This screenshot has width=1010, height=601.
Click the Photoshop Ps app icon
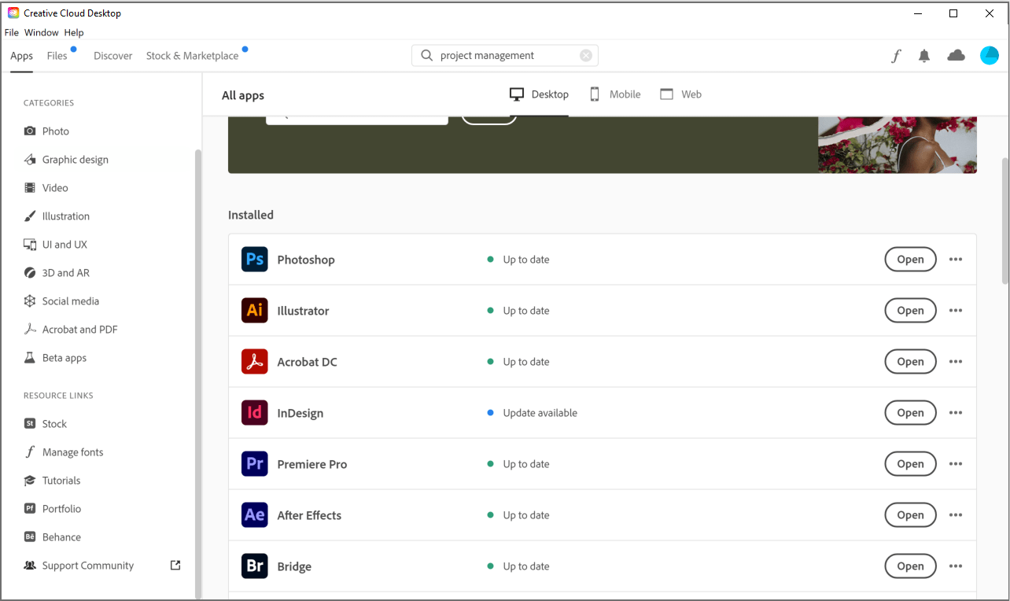click(254, 259)
